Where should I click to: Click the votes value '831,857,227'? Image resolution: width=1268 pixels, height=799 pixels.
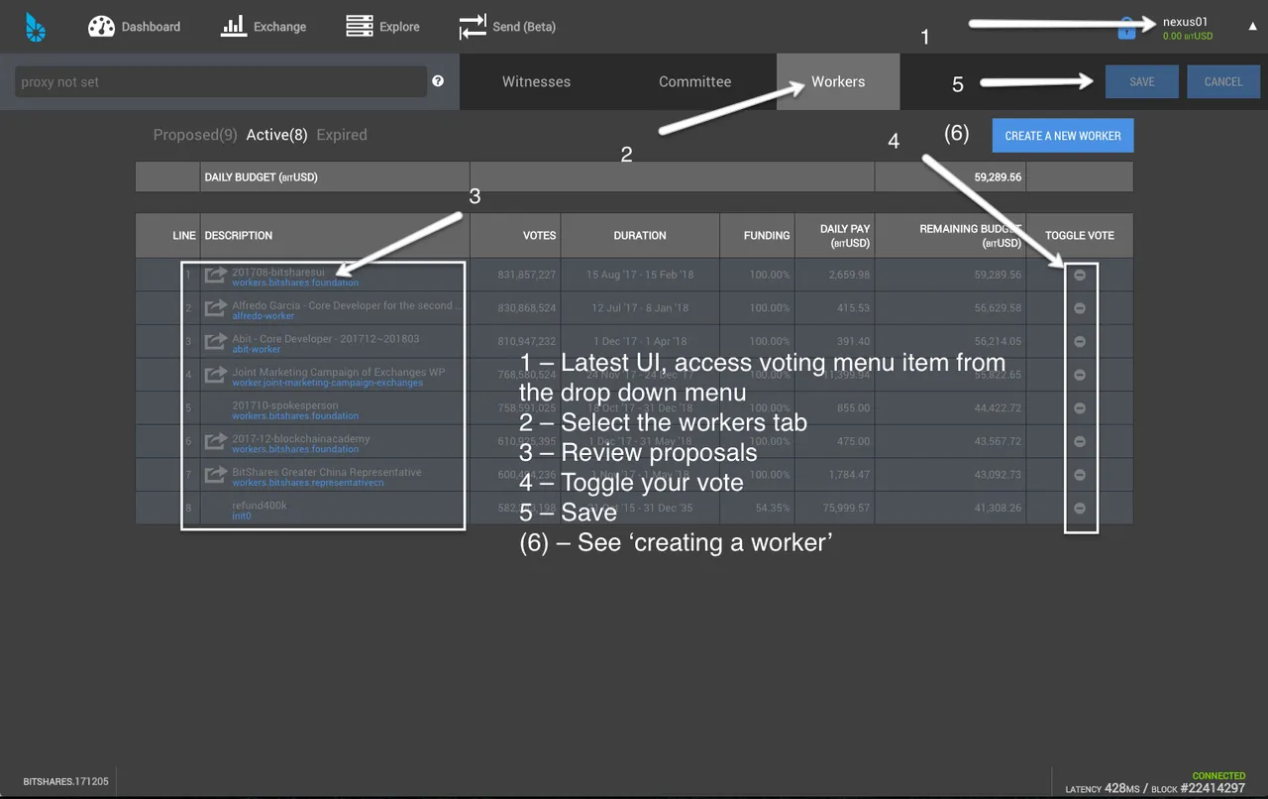click(x=527, y=275)
